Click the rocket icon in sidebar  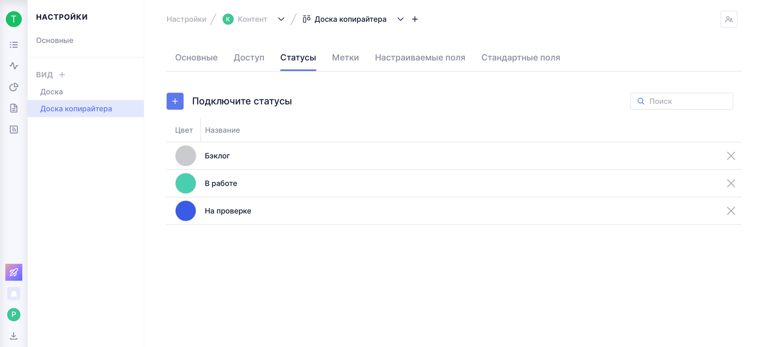pyautogui.click(x=14, y=272)
